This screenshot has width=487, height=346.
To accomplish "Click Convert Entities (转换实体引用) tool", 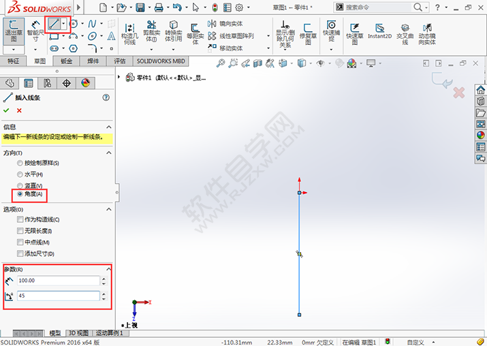I will pyautogui.click(x=173, y=31).
